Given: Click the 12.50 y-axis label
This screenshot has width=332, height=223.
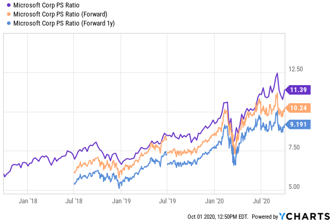Looking at the screenshot, I should click(295, 69).
